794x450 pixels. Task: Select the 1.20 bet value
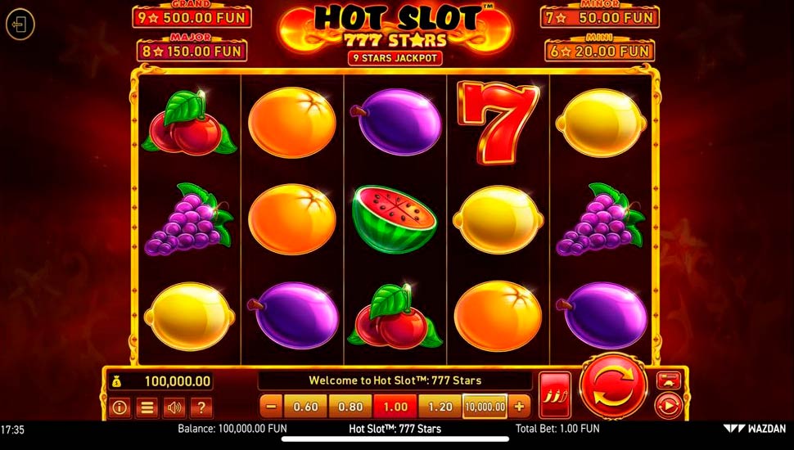[440, 407]
